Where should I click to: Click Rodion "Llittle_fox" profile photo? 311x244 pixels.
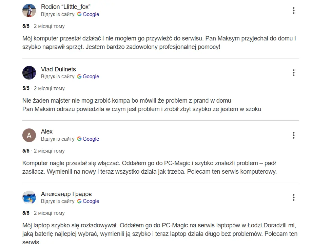[29, 11]
